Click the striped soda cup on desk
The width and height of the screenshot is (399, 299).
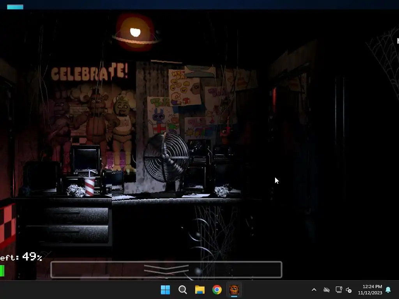89,186
